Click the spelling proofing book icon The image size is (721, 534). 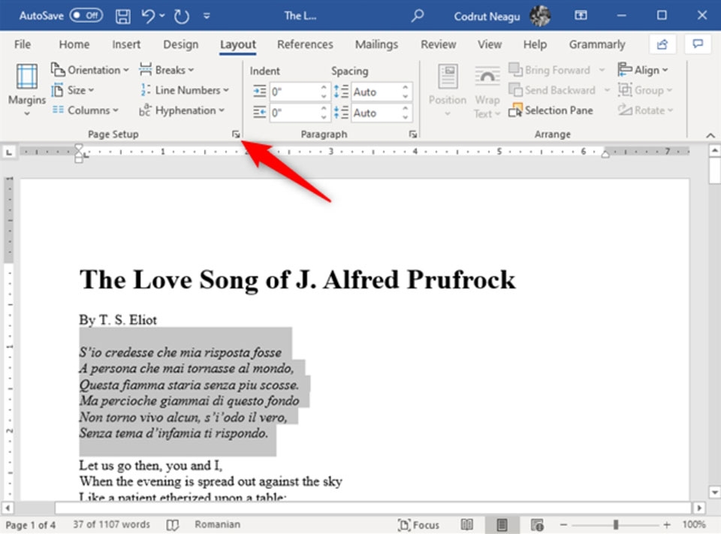173,525
